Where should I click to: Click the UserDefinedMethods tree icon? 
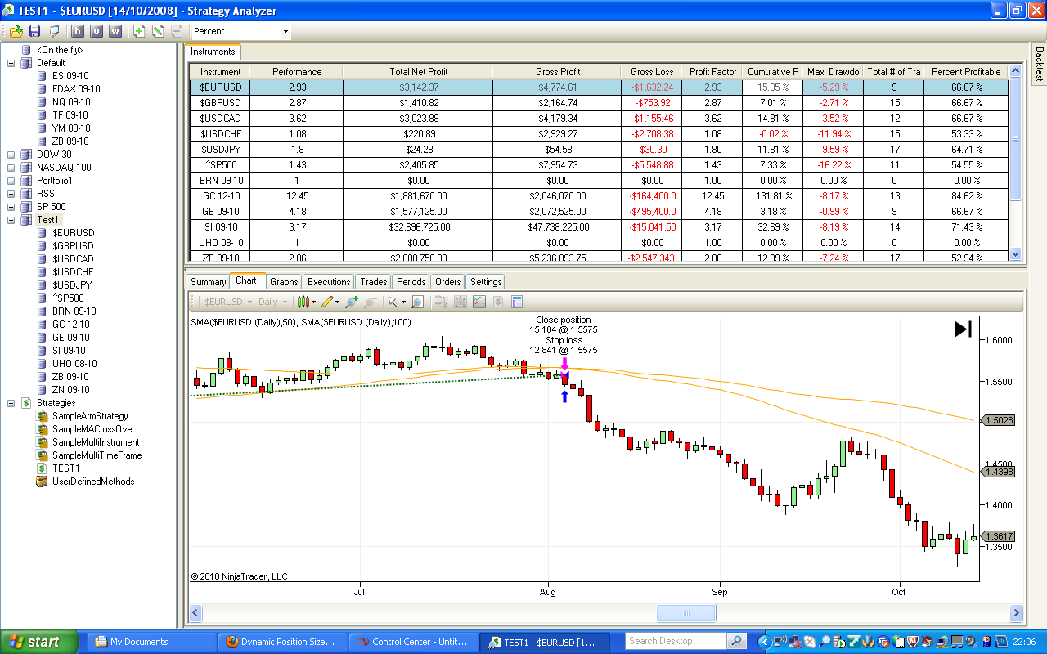[x=43, y=482]
